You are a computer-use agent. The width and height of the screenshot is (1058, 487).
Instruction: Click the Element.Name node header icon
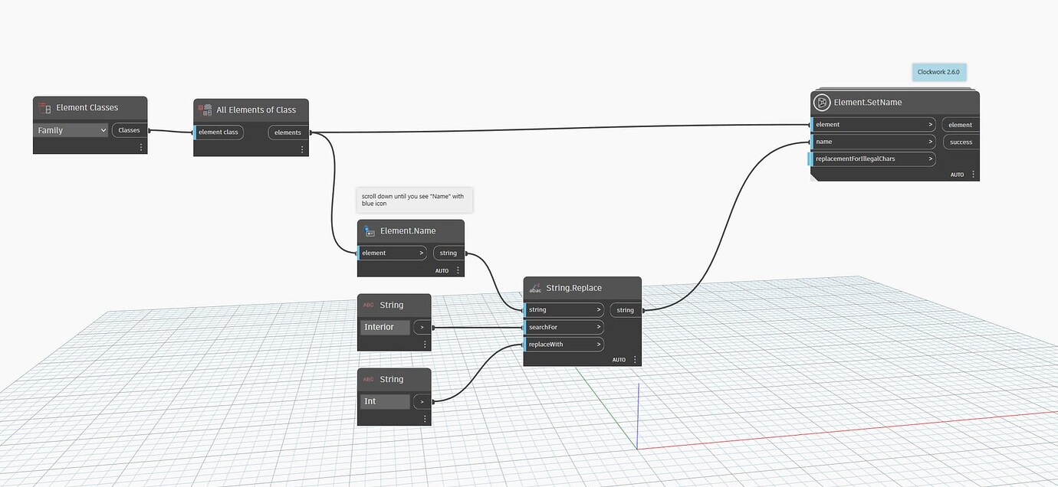(x=369, y=230)
